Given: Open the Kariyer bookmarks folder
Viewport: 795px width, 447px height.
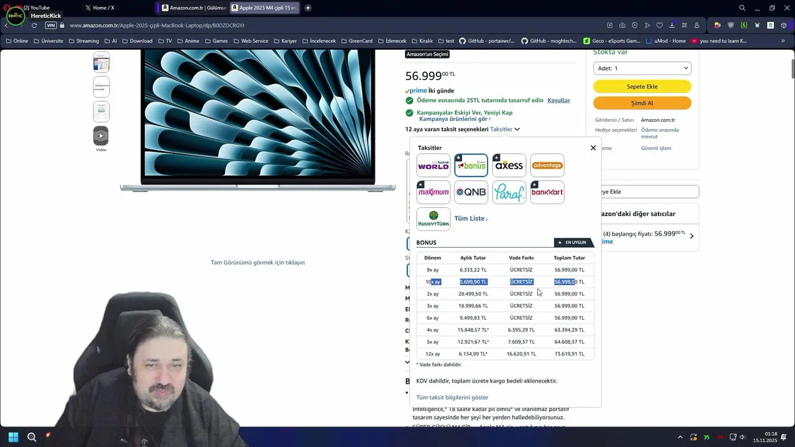Looking at the screenshot, I should point(285,41).
